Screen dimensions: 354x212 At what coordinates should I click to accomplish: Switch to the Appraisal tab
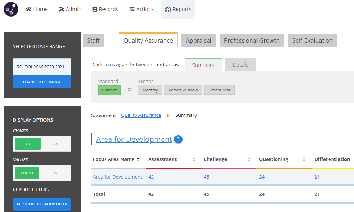tap(198, 40)
